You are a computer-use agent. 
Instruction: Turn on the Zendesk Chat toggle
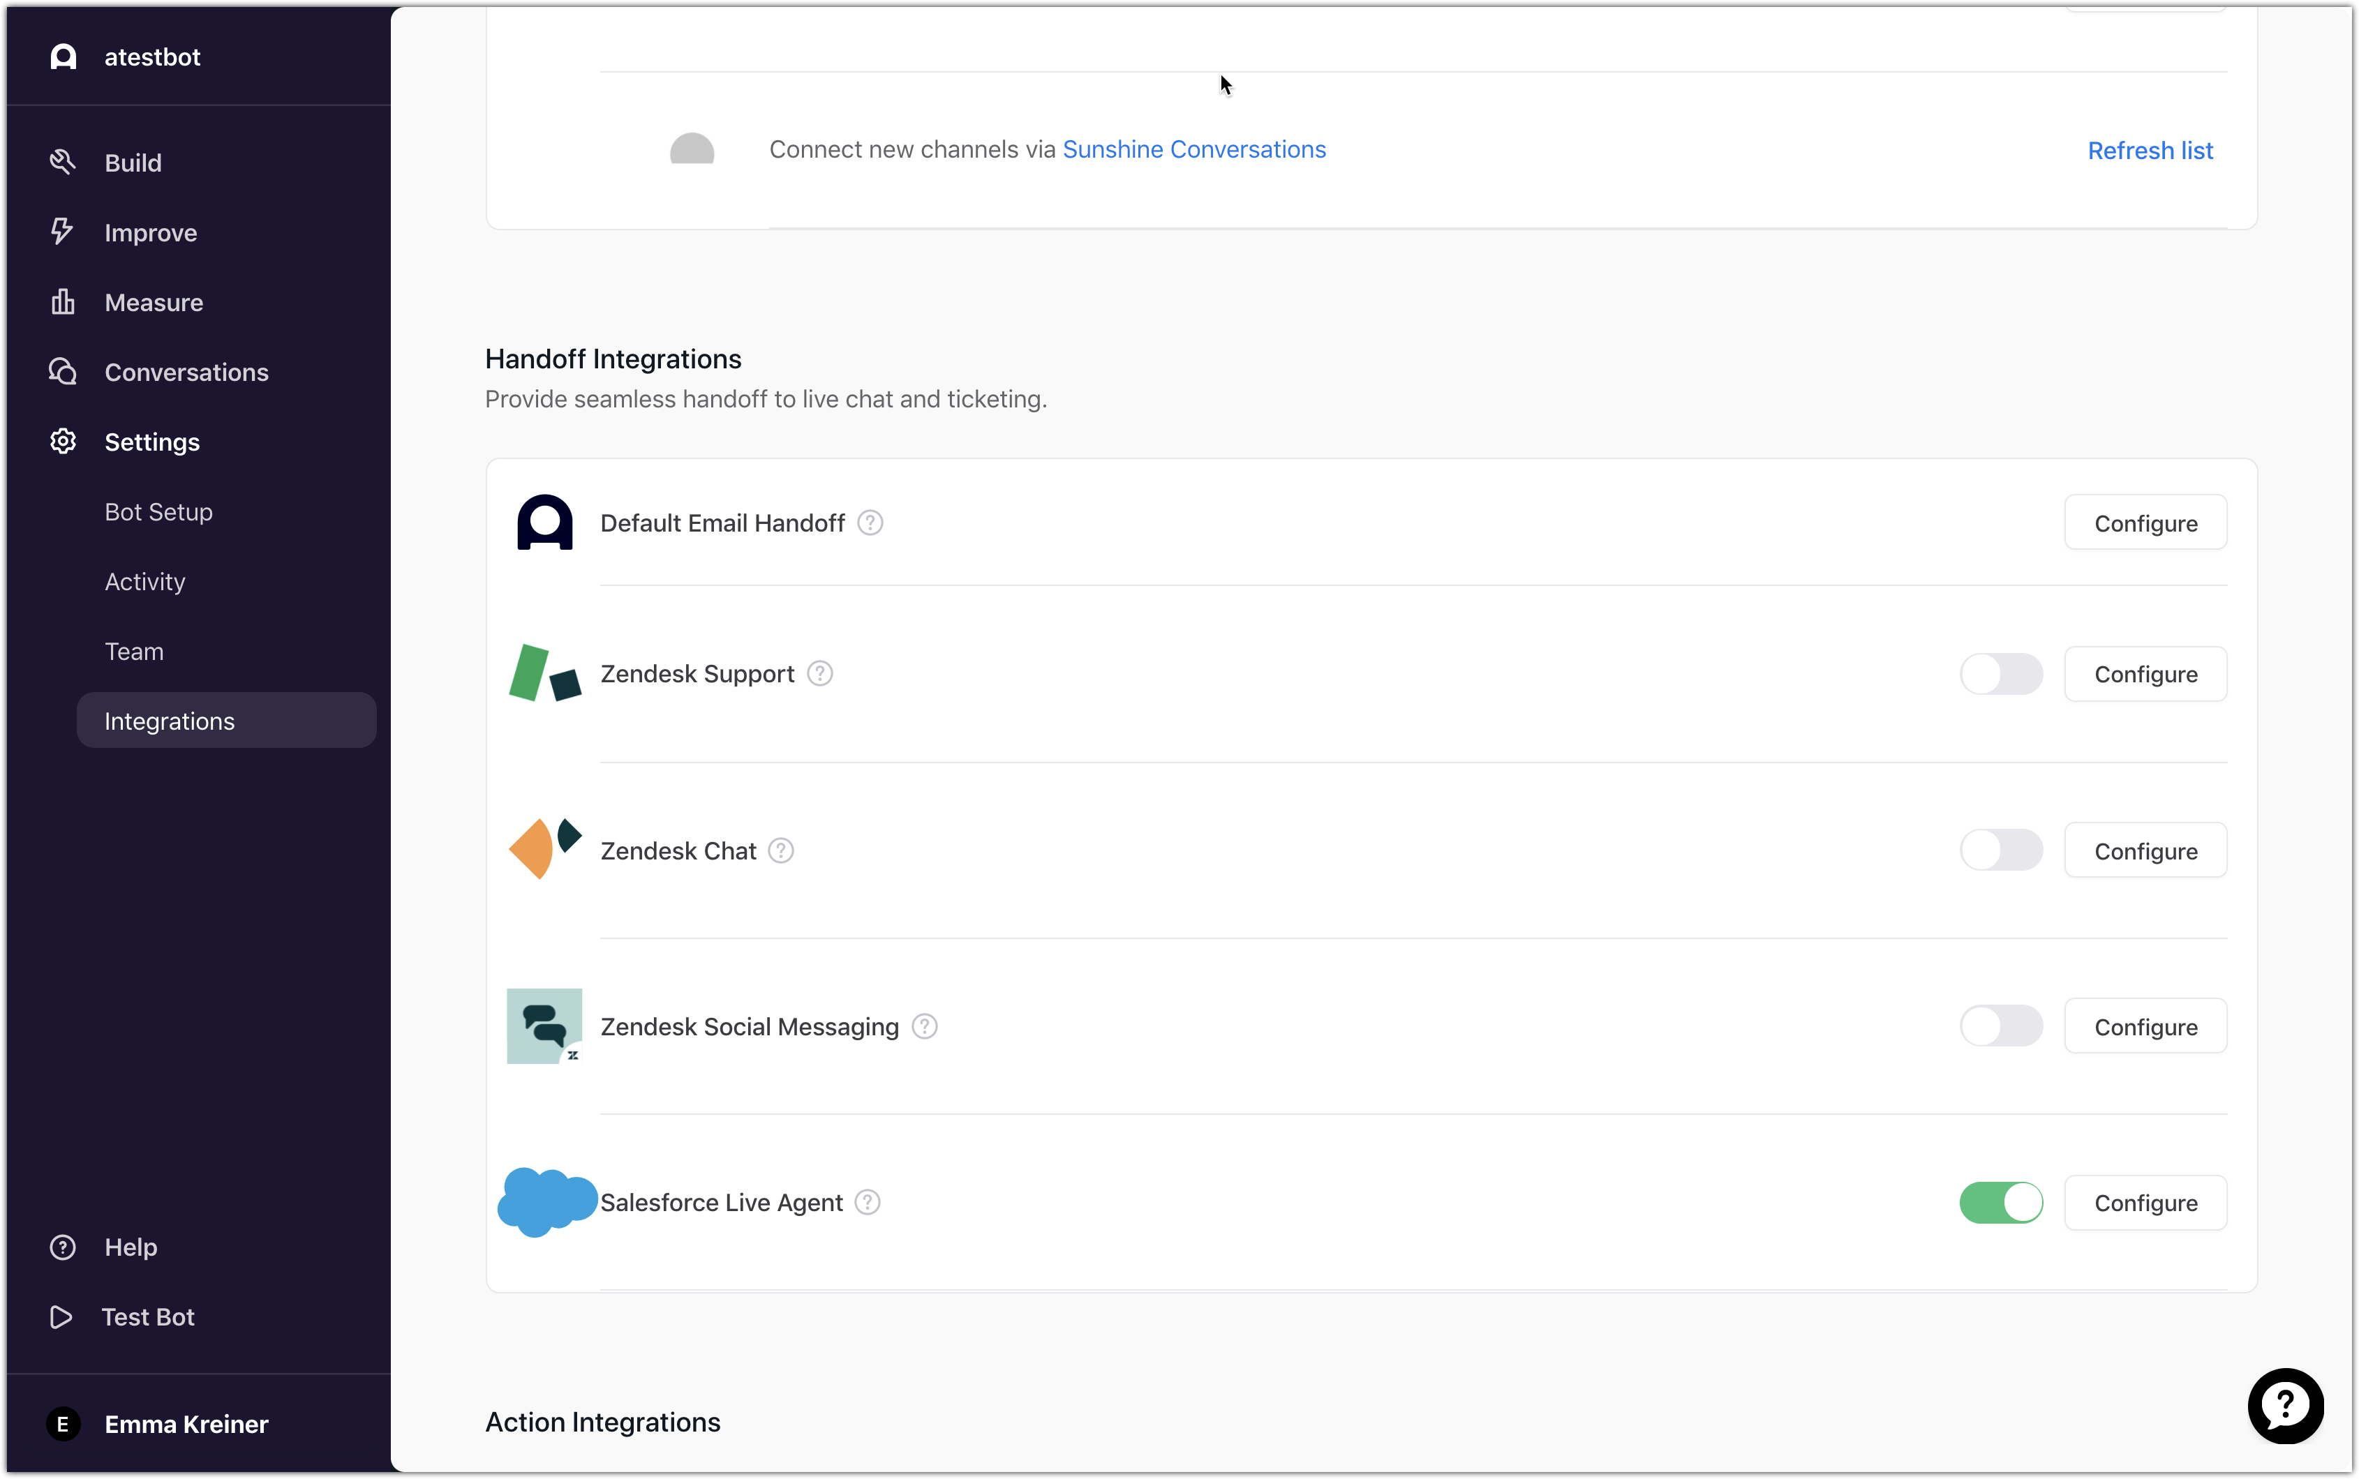tap(2000, 850)
